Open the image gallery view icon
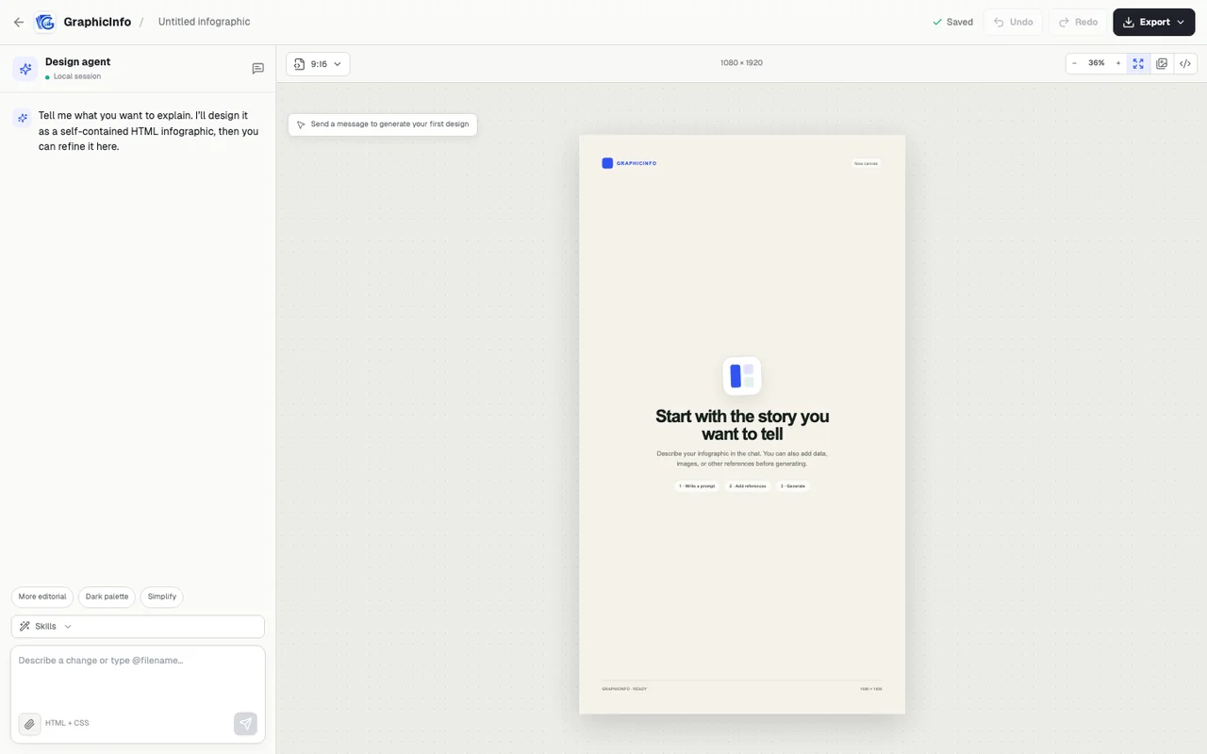1207x754 pixels. [1162, 63]
